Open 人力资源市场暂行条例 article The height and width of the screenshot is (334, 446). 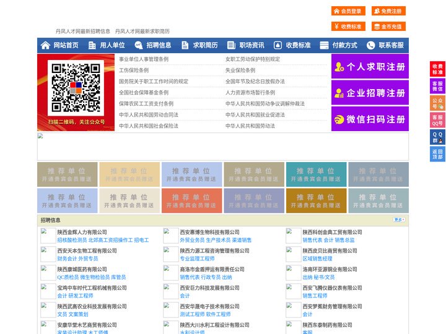(x=250, y=92)
